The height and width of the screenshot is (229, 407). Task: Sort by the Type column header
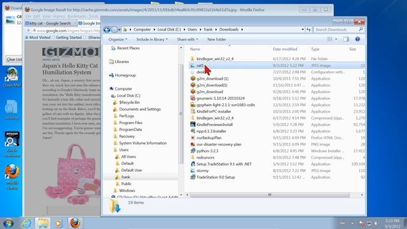tap(315, 49)
